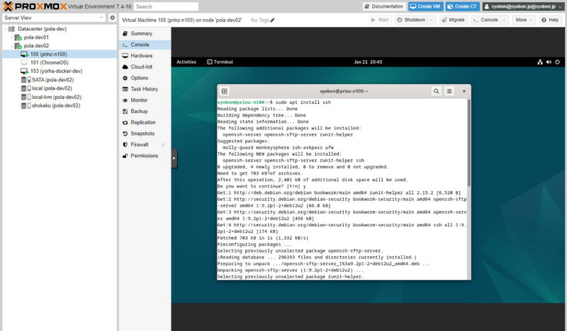Viewport: 567px width, 331px height.
Task: Open GNOME Activities overview
Action: (x=186, y=62)
